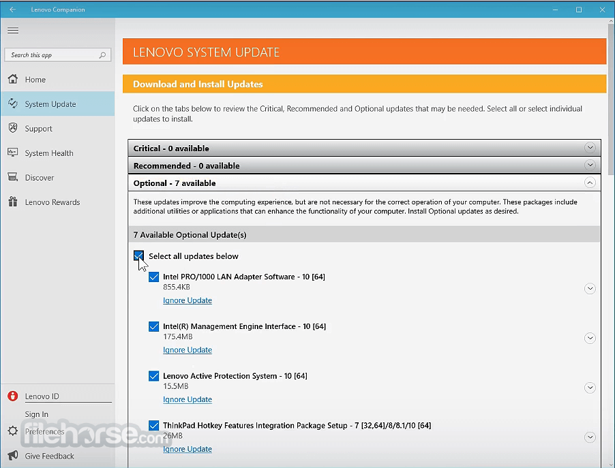The height and width of the screenshot is (468, 615).
Task: Click the vertical scrollbar thumb
Action: coord(611,100)
